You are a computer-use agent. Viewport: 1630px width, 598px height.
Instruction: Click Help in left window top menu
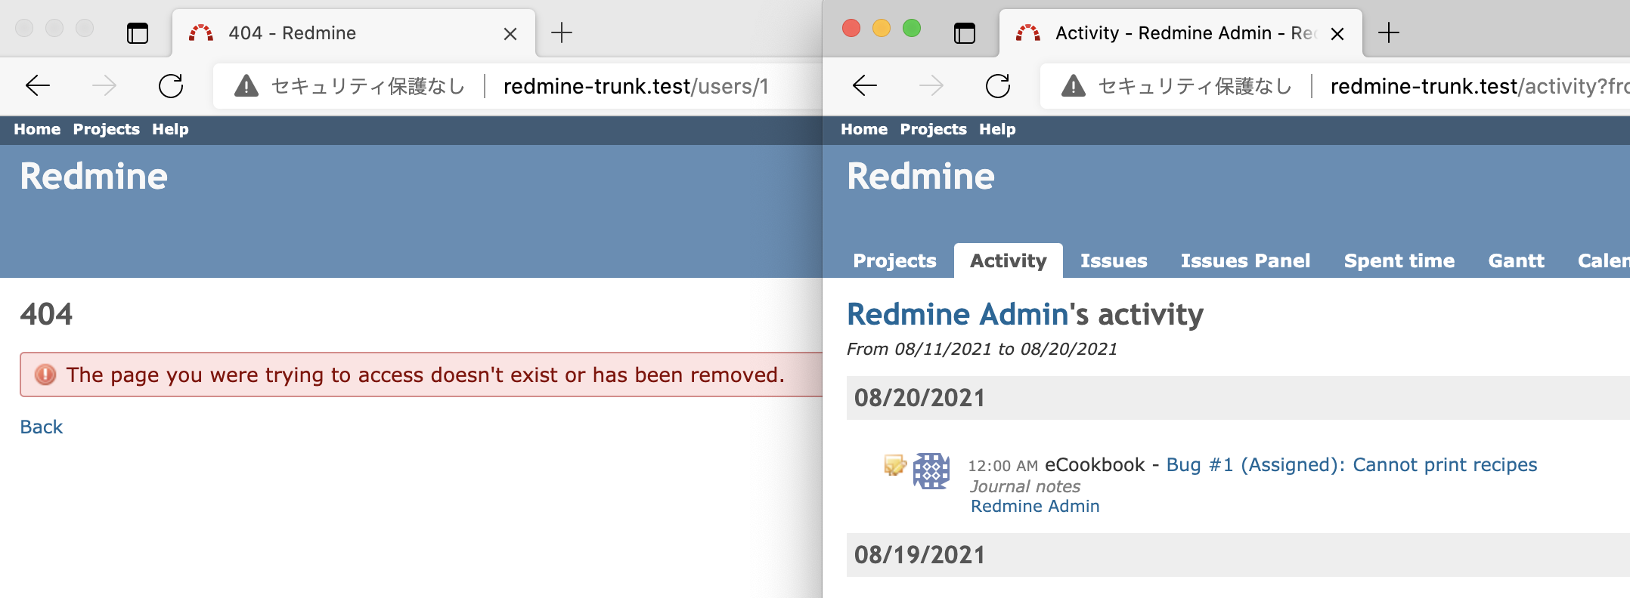pyautogui.click(x=170, y=129)
